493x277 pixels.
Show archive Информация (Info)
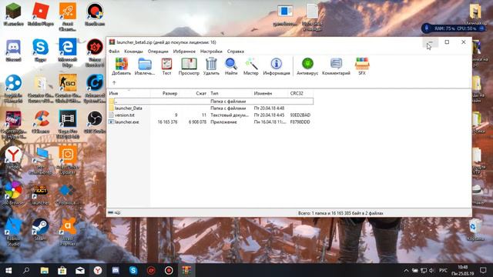[x=277, y=66]
